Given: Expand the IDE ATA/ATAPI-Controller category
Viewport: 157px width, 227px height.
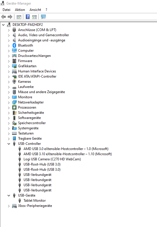Looking at the screenshot, I should click(9, 77).
